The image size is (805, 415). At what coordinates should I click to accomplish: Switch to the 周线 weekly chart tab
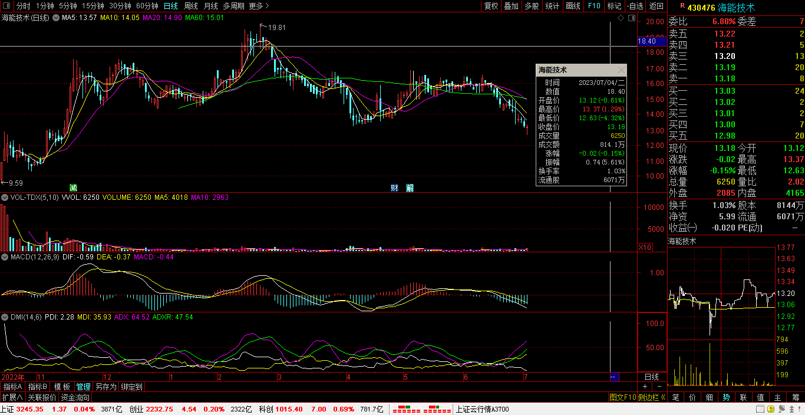(191, 6)
